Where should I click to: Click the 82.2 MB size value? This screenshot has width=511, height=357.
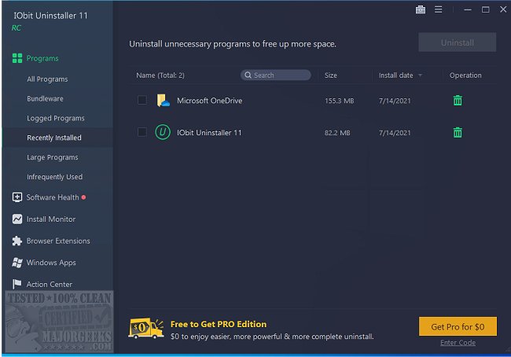pos(337,133)
